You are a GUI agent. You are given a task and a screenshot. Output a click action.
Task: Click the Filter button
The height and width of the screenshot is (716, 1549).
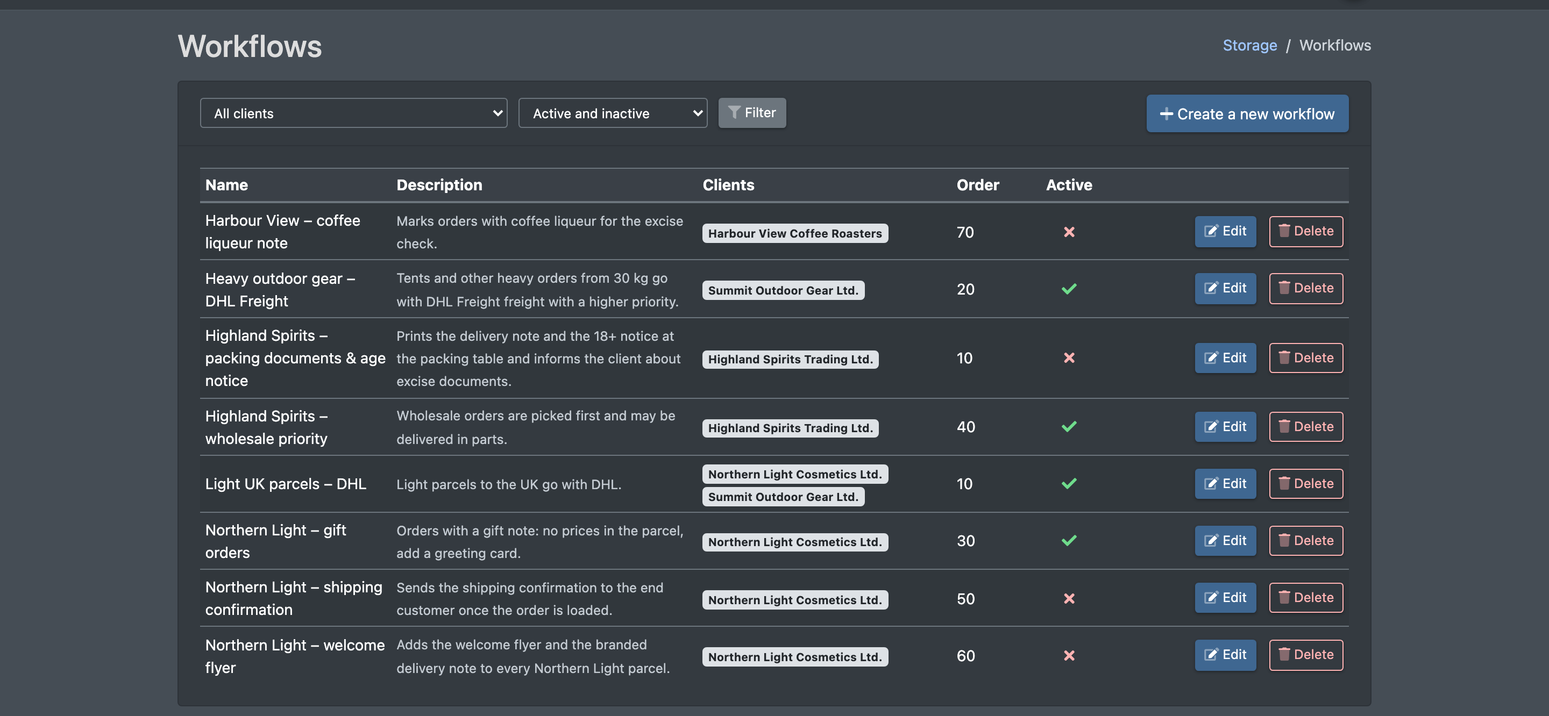coord(752,113)
